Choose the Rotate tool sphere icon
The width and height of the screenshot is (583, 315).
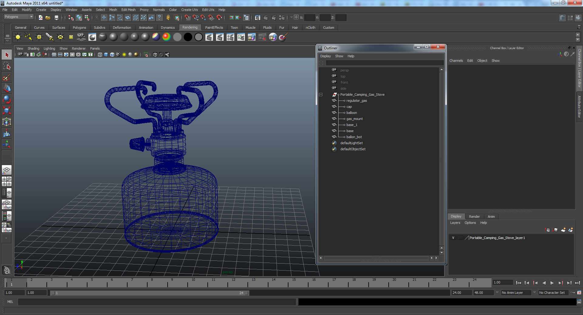point(7,100)
